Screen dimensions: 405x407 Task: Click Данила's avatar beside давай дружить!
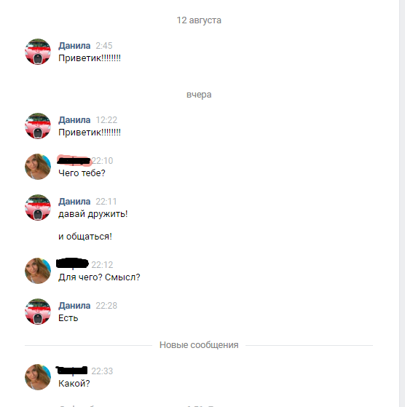[x=38, y=208]
